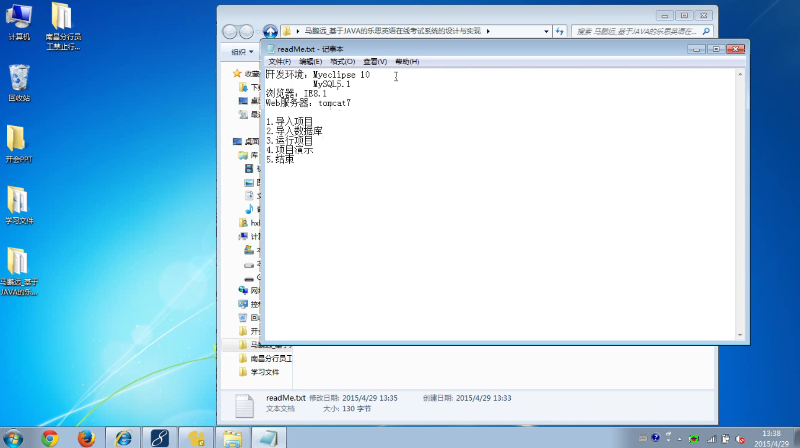Click Notepad scrollbar down arrow

pos(740,335)
